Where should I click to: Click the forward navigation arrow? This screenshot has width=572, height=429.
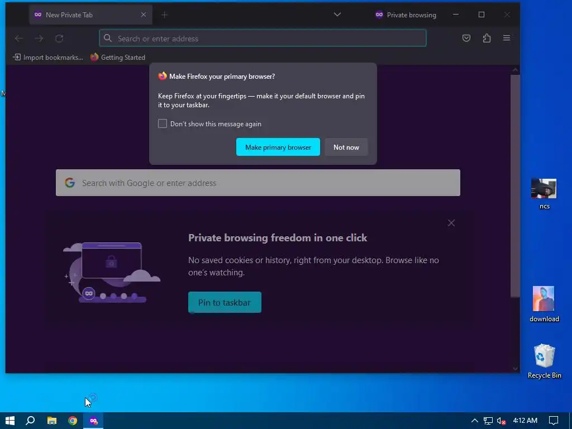(39, 39)
